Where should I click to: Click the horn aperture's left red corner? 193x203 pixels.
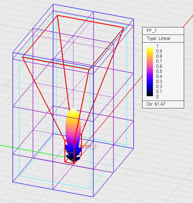pyautogui.click(x=23, y=56)
